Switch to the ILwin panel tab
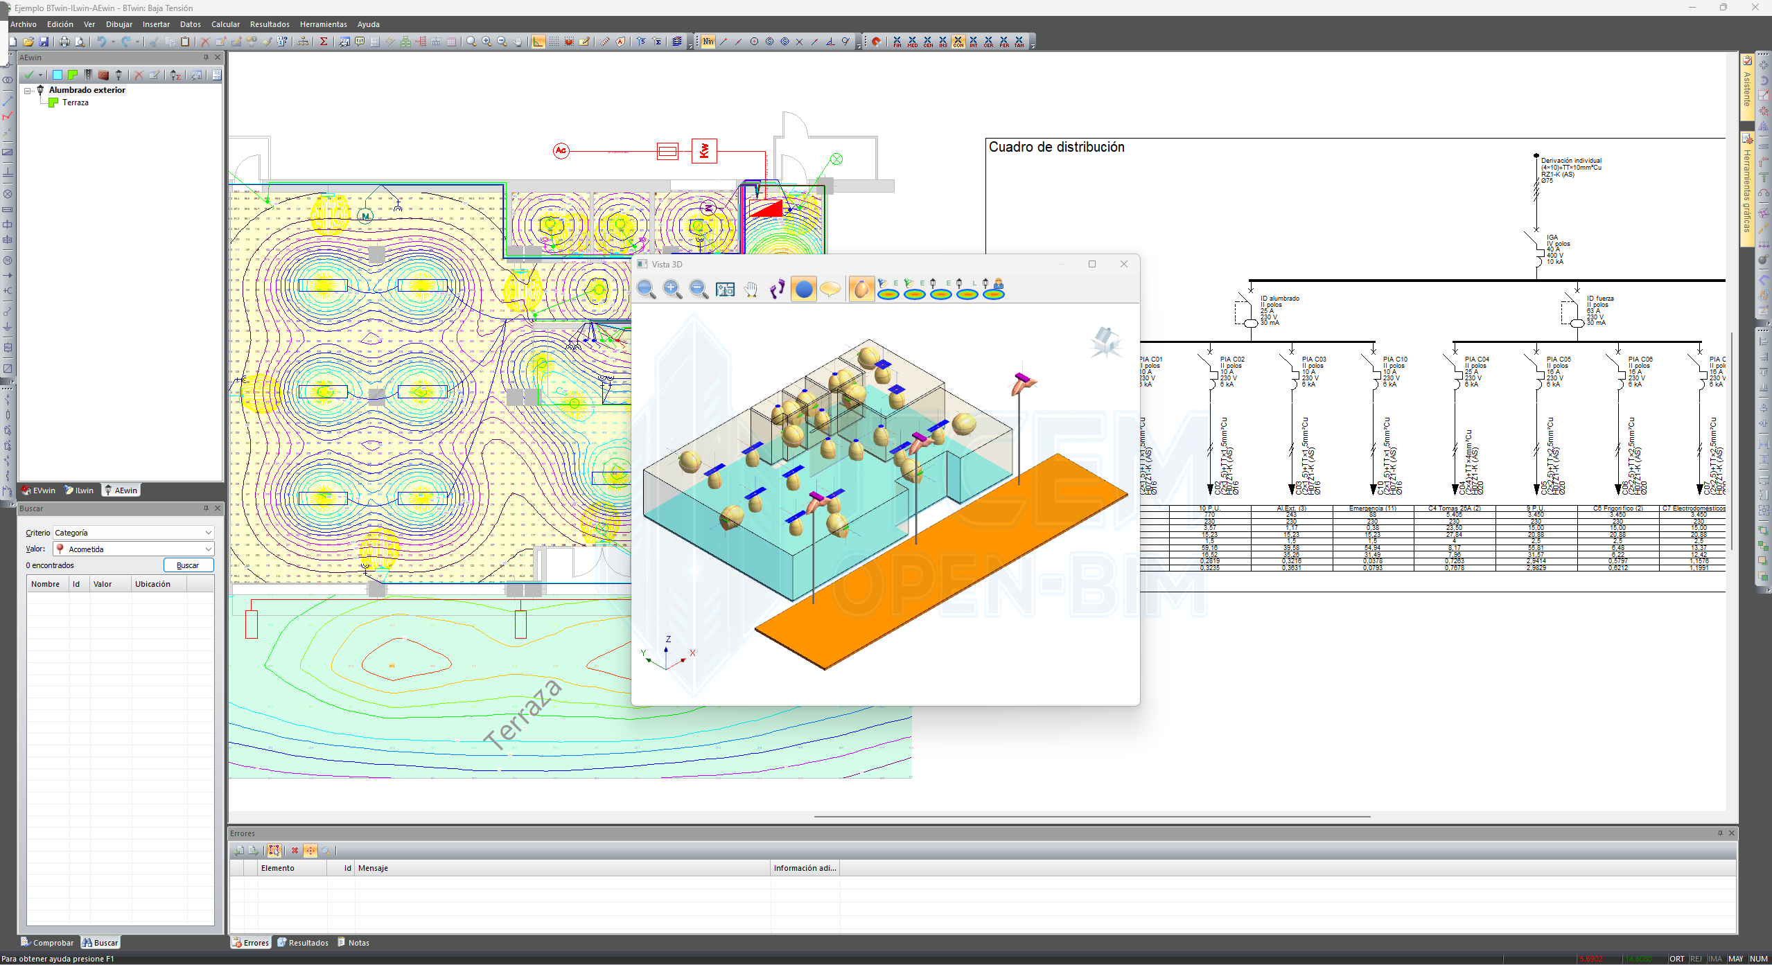This screenshot has height=965, width=1772. (x=80, y=490)
